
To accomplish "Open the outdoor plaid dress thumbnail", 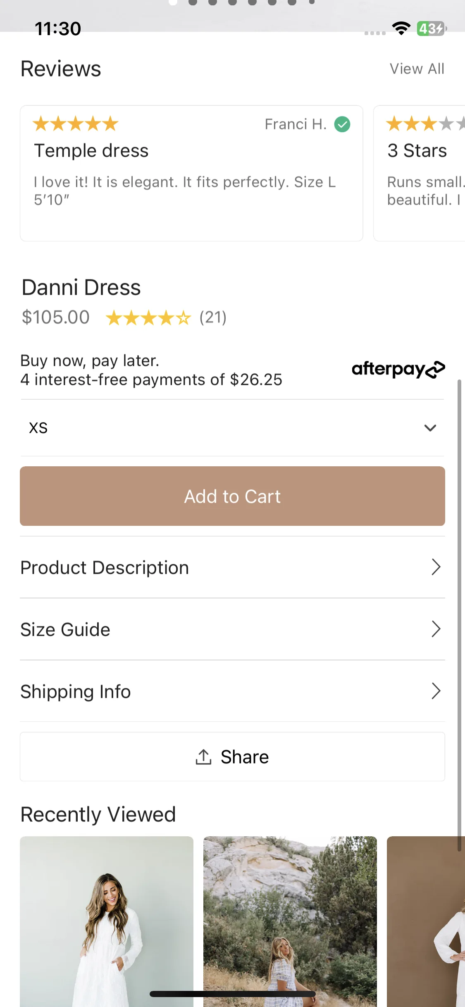I will (290, 921).
